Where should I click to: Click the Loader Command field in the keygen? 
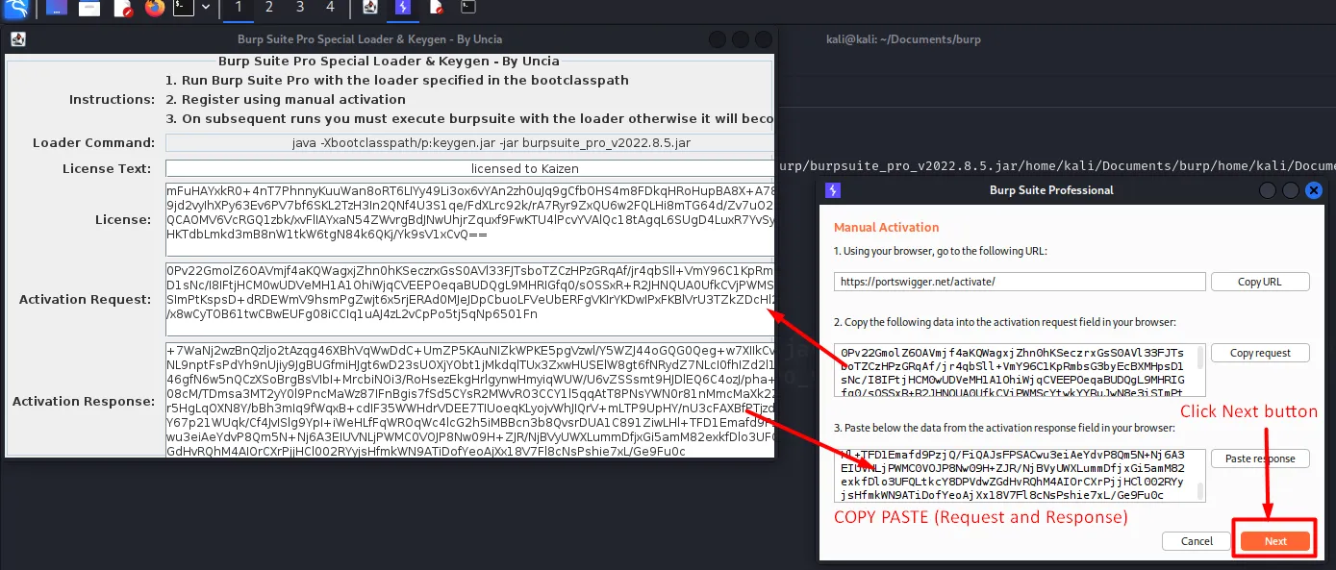pyautogui.click(x=469, y=142)
